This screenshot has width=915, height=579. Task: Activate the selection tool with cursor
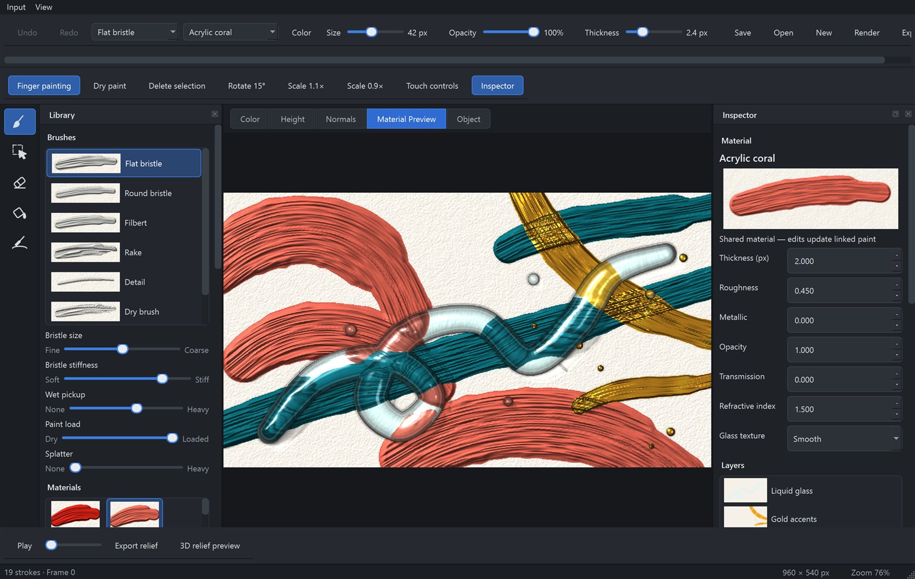[x=20, y=152]
